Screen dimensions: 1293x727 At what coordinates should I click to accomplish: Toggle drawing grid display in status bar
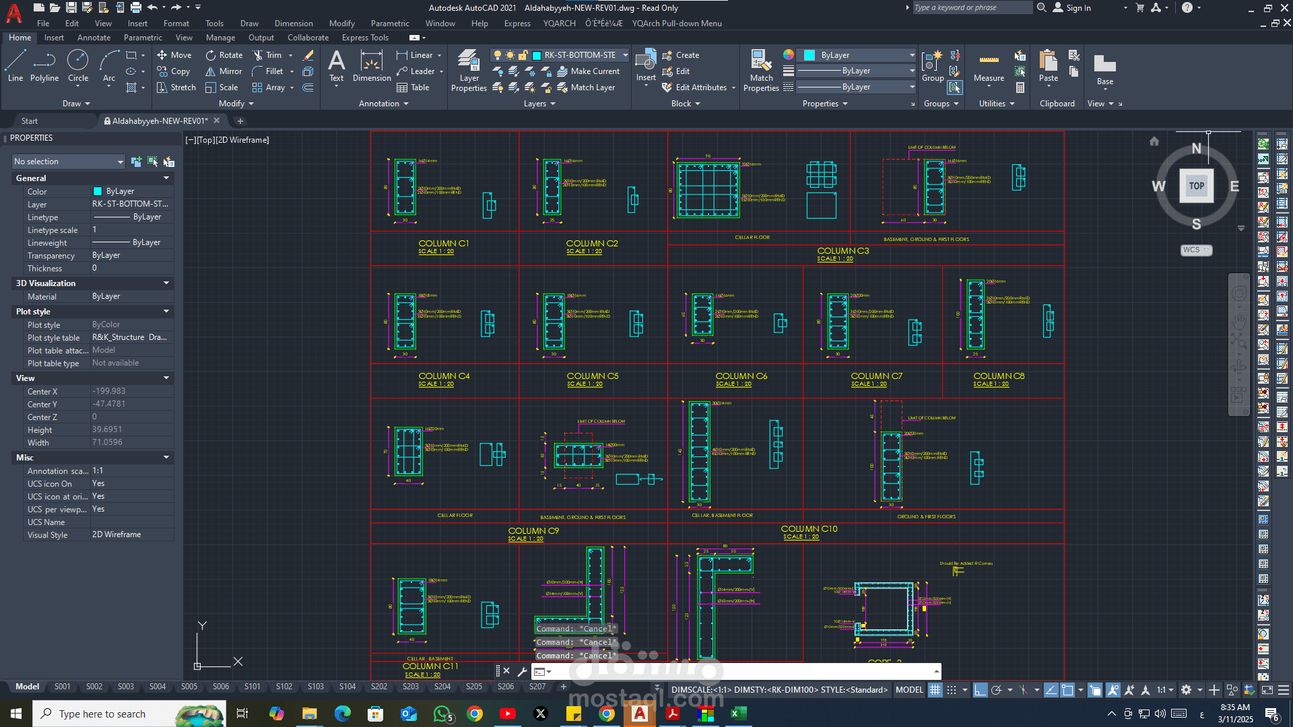[x=935, y=690]
